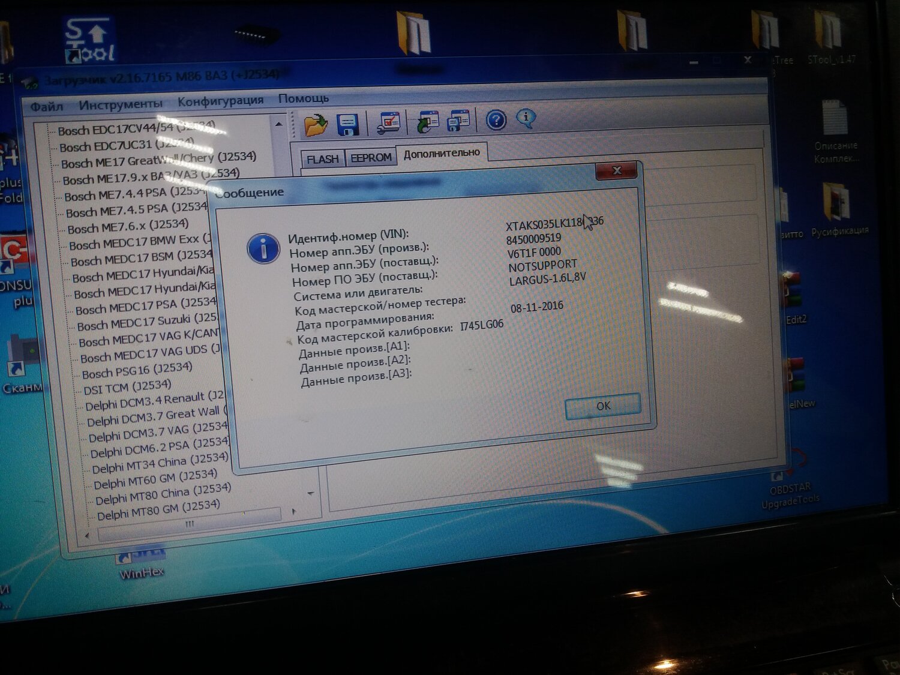900x675 pixels.
Task: Click the open file folder toolbar icon
Action: coord(316,125)
